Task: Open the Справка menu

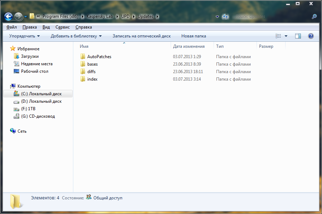Action: coord(84,27)
